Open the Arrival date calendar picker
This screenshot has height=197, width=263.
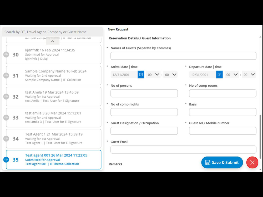click(141, 75)
